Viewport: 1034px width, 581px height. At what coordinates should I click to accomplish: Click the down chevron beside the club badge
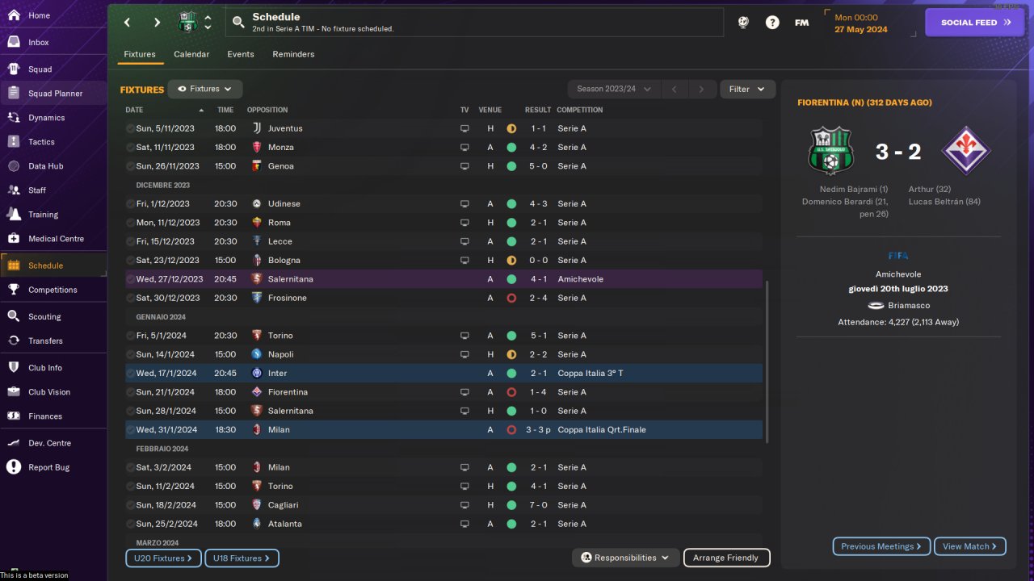click(x=208, y=27)
